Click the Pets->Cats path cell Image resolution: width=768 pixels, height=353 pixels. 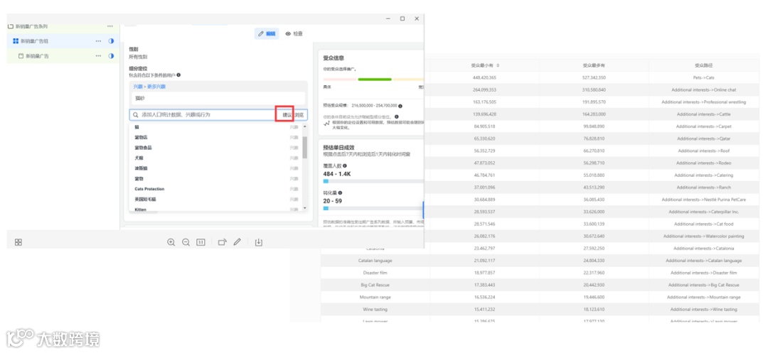703,77
